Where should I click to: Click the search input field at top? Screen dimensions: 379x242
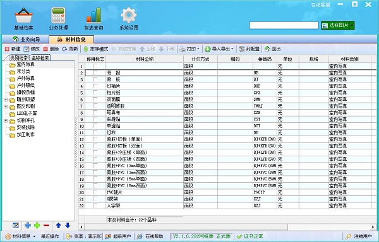point(284,25)
